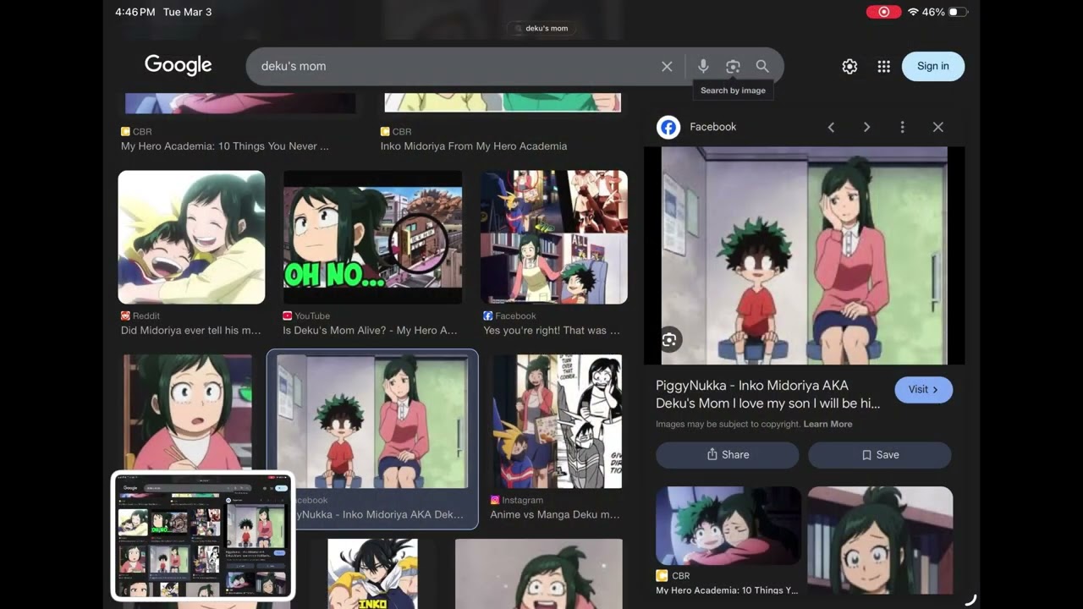1083x609 pixels.
Task: Click Reddit source icon under image
Action: (x=125, y=315)
